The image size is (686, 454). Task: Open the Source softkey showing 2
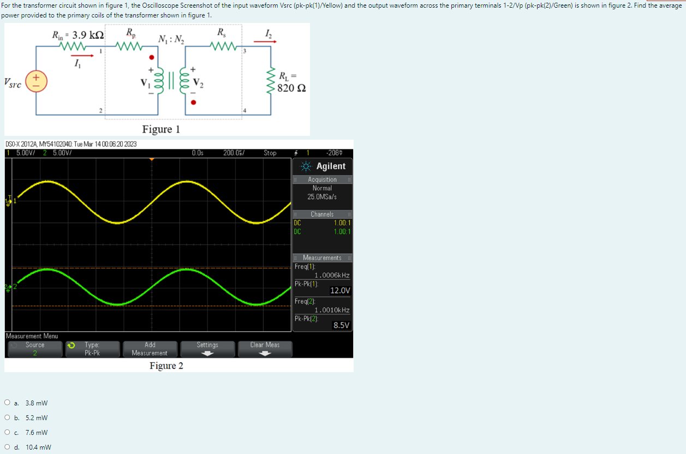(x=34, y=348)
